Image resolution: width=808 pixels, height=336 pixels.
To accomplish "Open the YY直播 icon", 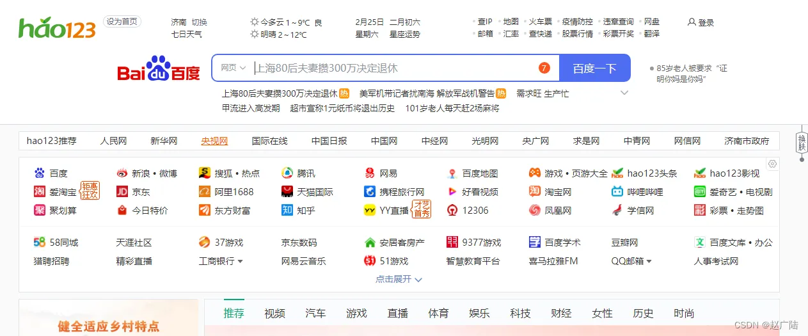I will (x=370, y=211).
